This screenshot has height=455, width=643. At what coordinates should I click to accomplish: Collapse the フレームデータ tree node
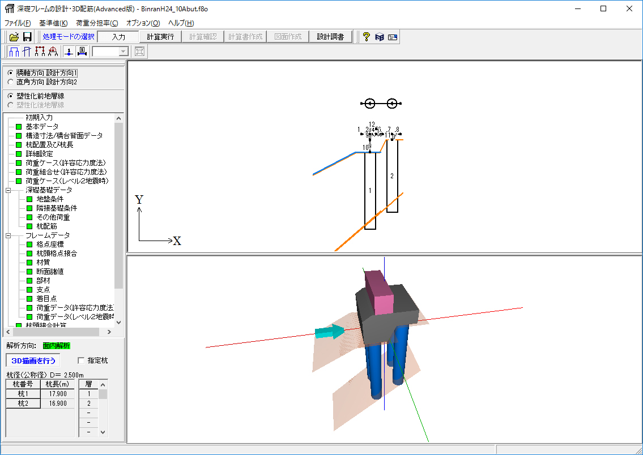tap(8, 235)
